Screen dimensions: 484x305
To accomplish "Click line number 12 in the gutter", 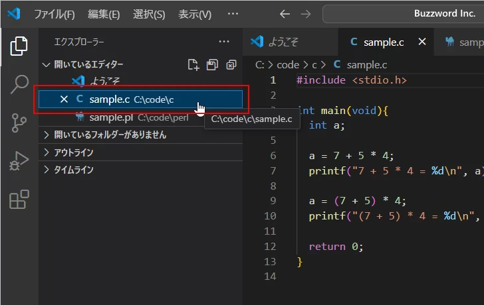I will coord(270,247).
